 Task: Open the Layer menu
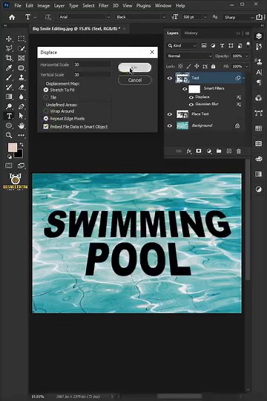[59, 6]
